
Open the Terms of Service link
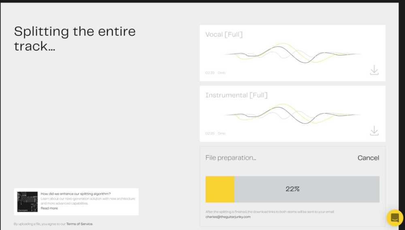[x=79, y=224]
